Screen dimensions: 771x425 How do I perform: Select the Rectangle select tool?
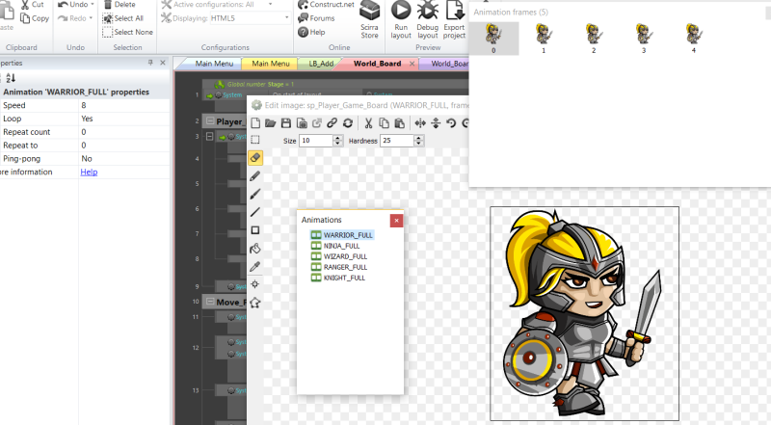255,140
